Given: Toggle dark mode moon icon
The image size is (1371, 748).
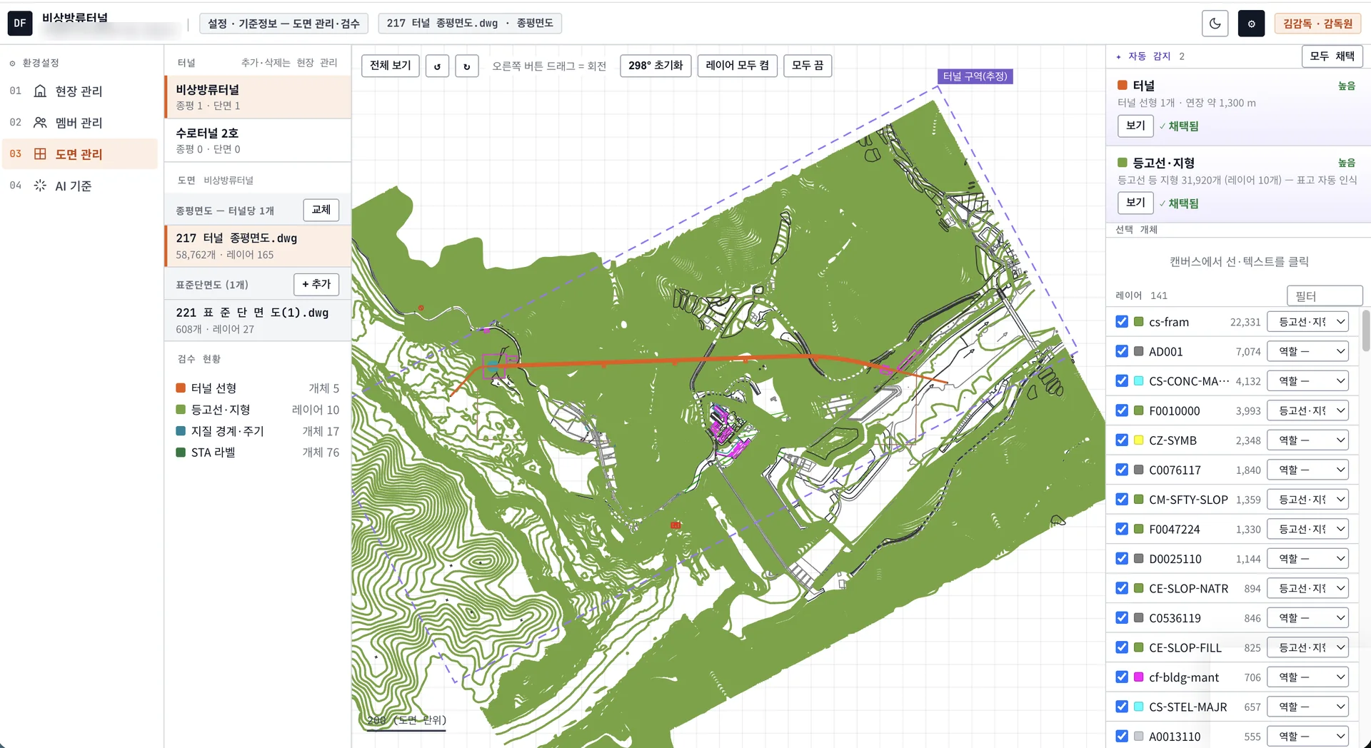Looking at the screenshot, I should click(1215, 23).
